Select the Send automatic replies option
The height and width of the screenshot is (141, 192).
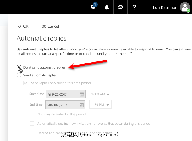tap(19, 75)
